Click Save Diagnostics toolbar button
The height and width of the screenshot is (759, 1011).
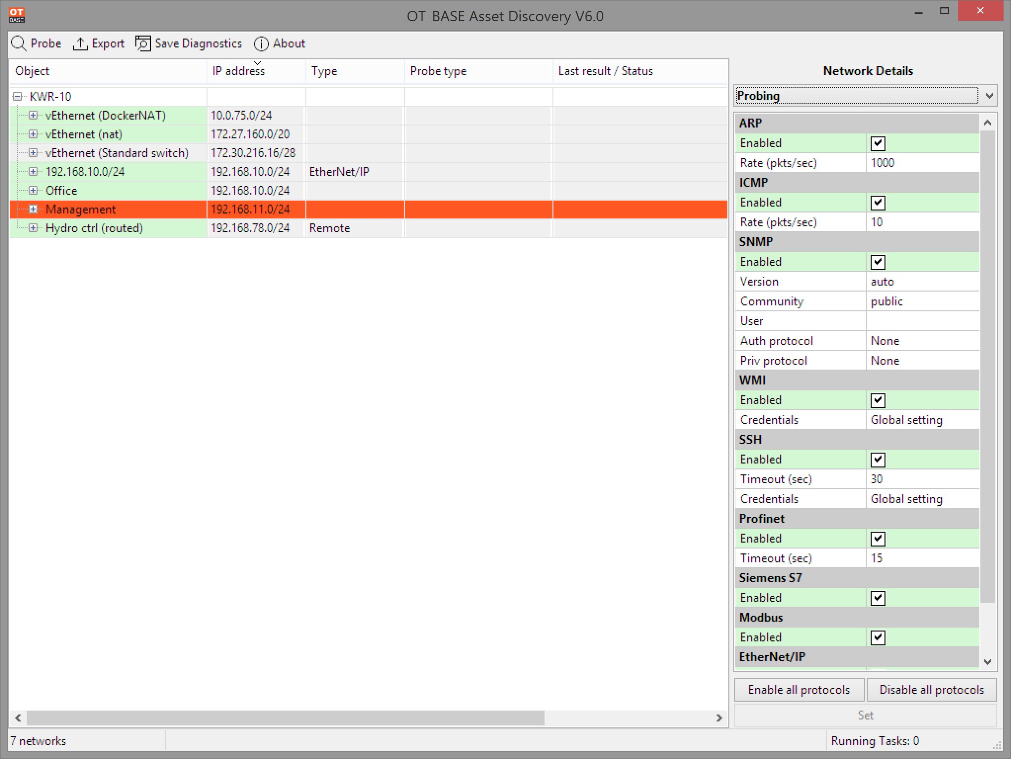[x=189, y=43]
